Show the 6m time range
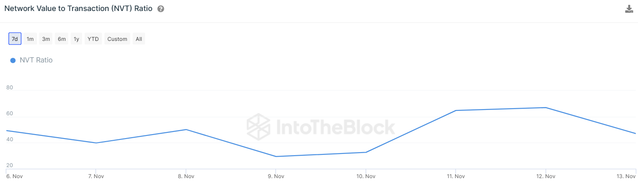Image resolution: width=638 pixels, height=190 pixels. pos(62,39)
